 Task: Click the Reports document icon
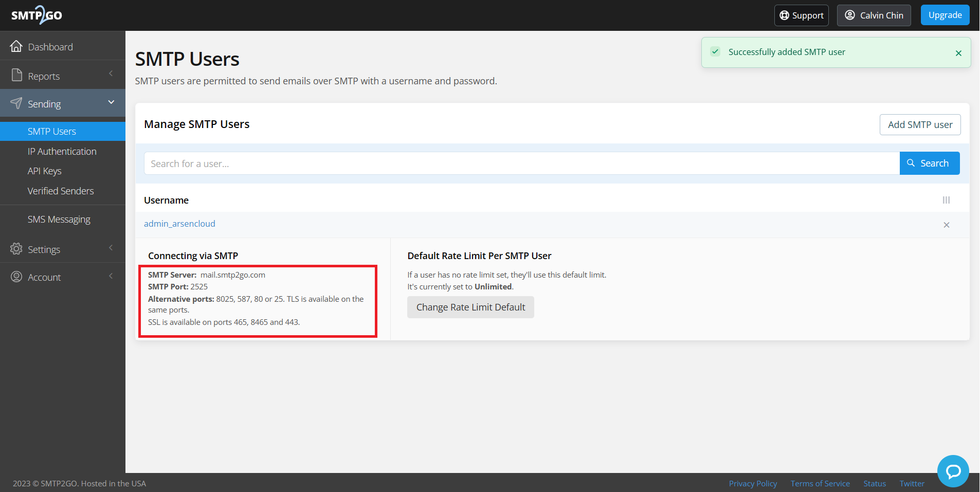click(17, 75)
